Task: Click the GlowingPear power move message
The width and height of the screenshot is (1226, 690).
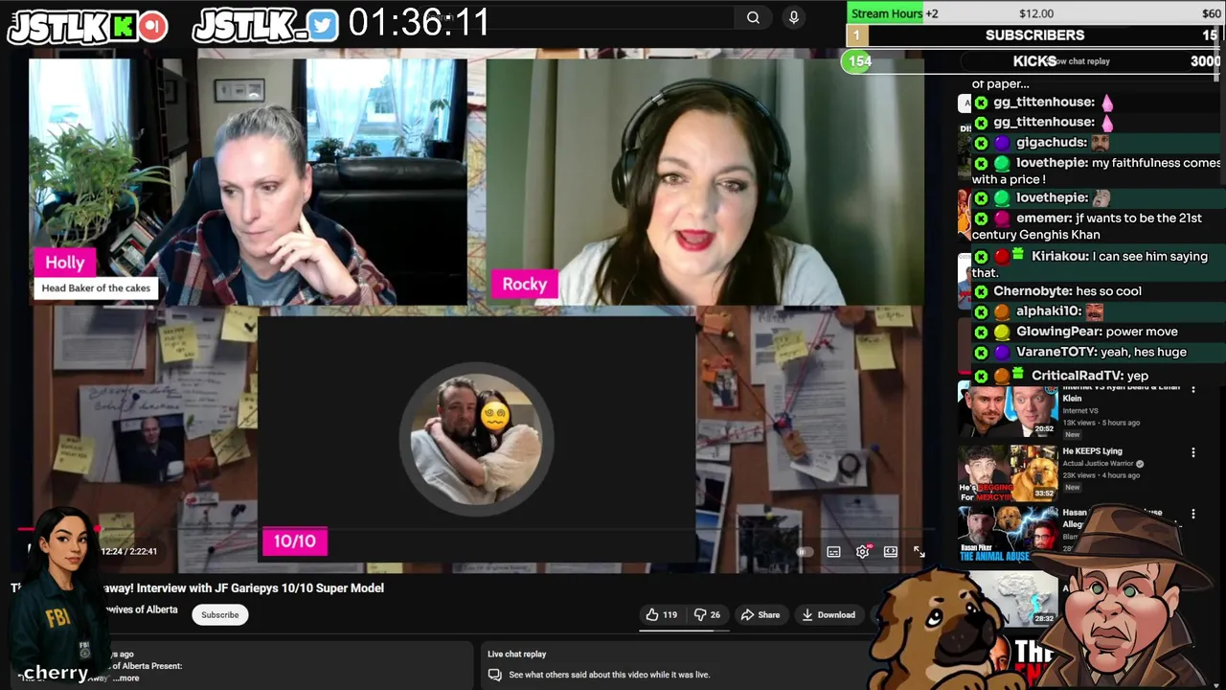Action: click(1077, 332)
